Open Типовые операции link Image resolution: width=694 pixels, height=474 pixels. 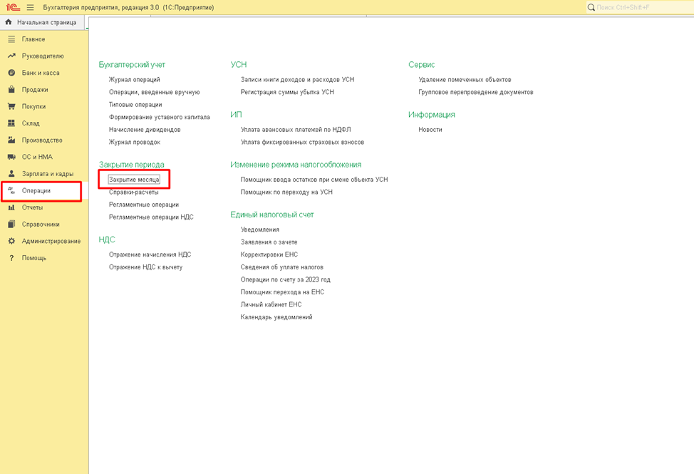pos(135,105)
